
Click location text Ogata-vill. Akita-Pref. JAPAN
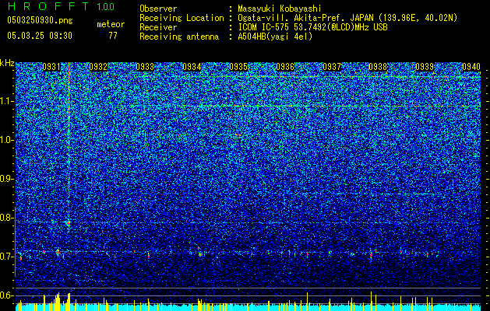[x=305, y=18]
